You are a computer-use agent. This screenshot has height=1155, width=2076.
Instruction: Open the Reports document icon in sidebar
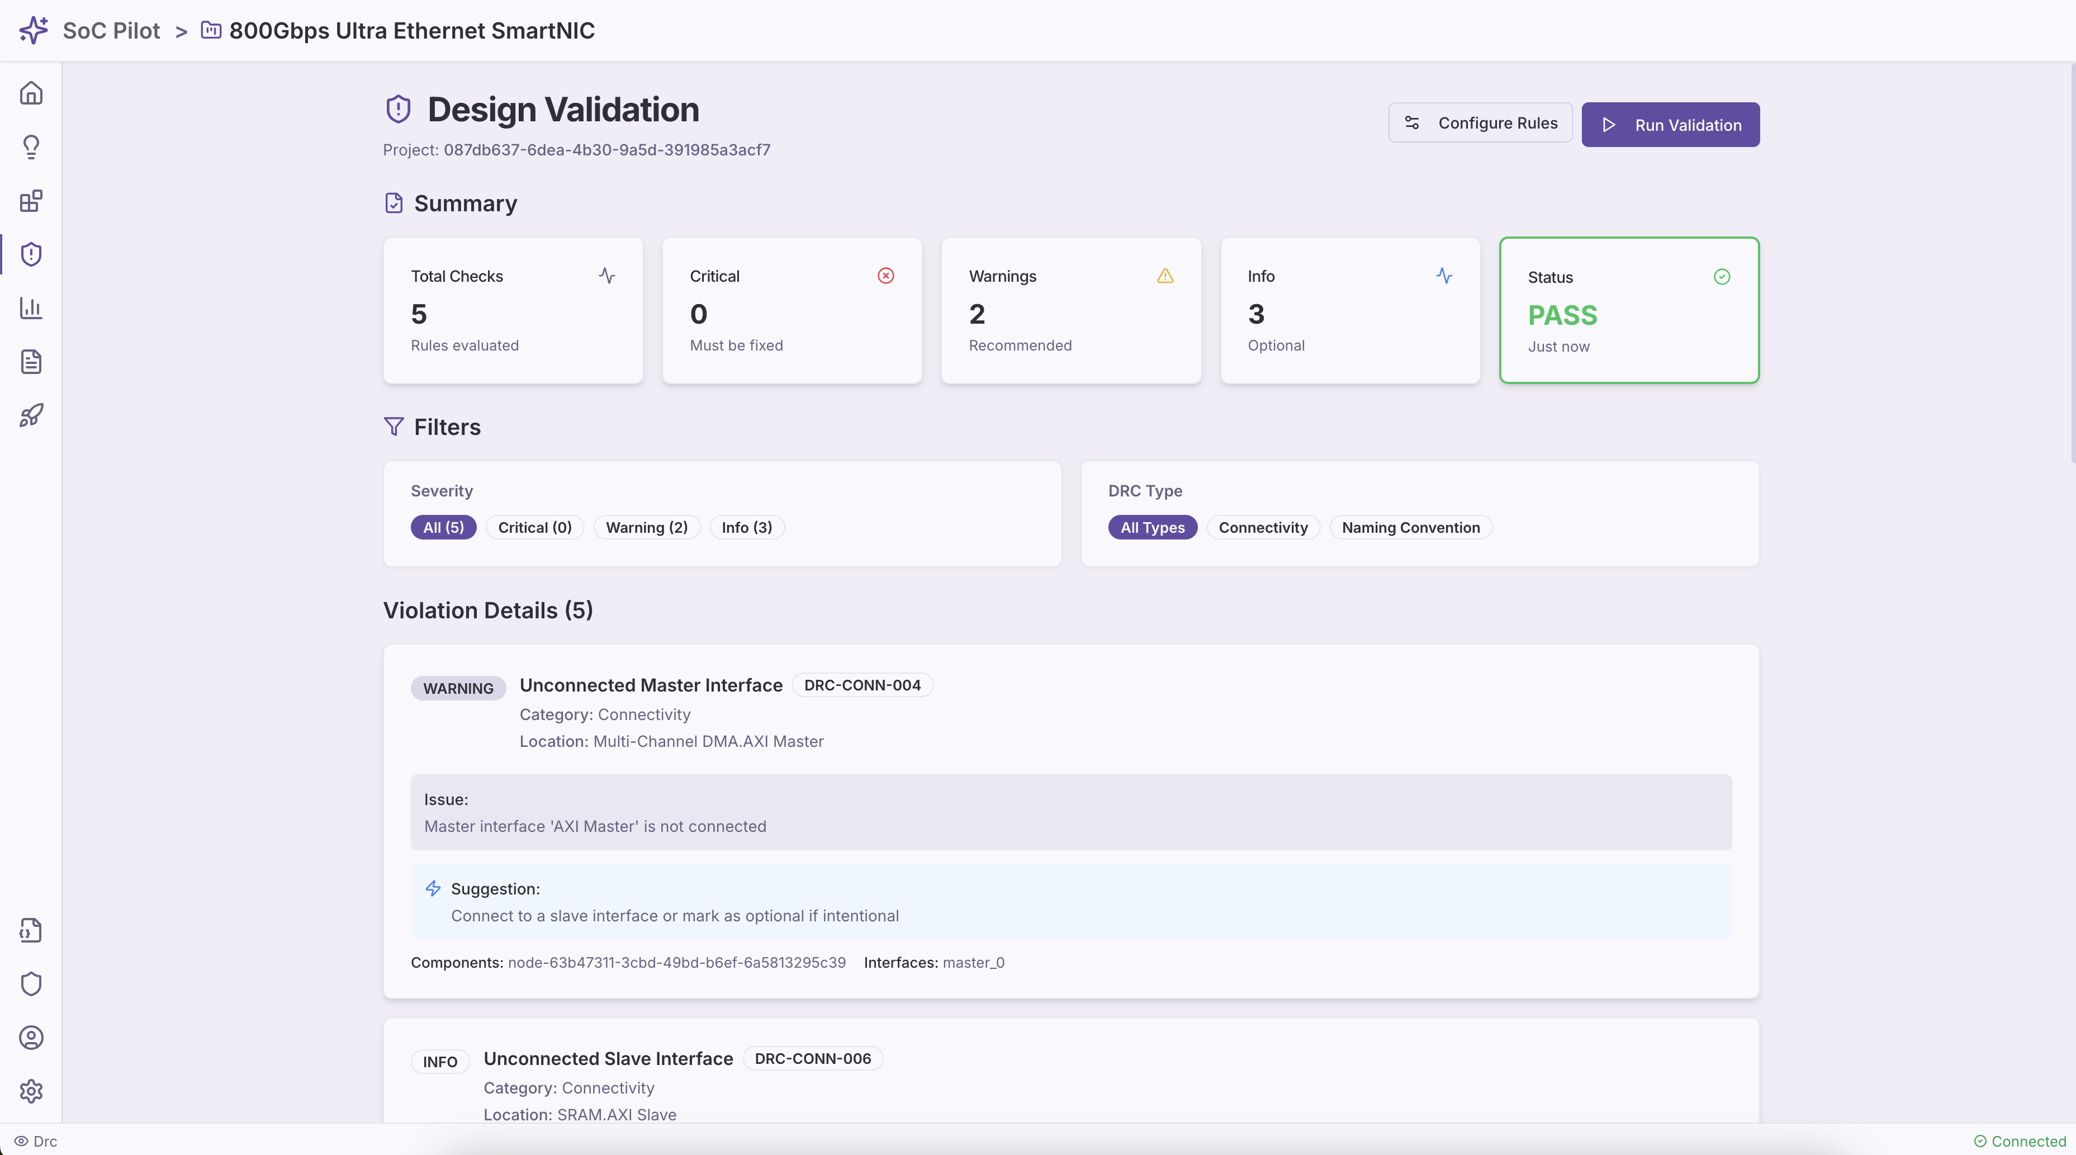31,361
